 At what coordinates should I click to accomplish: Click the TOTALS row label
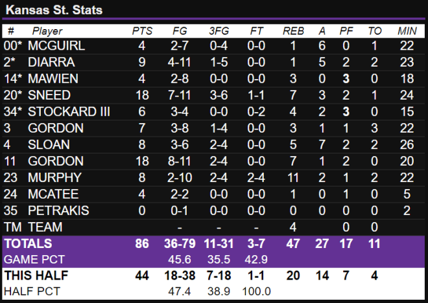point(28,243)
